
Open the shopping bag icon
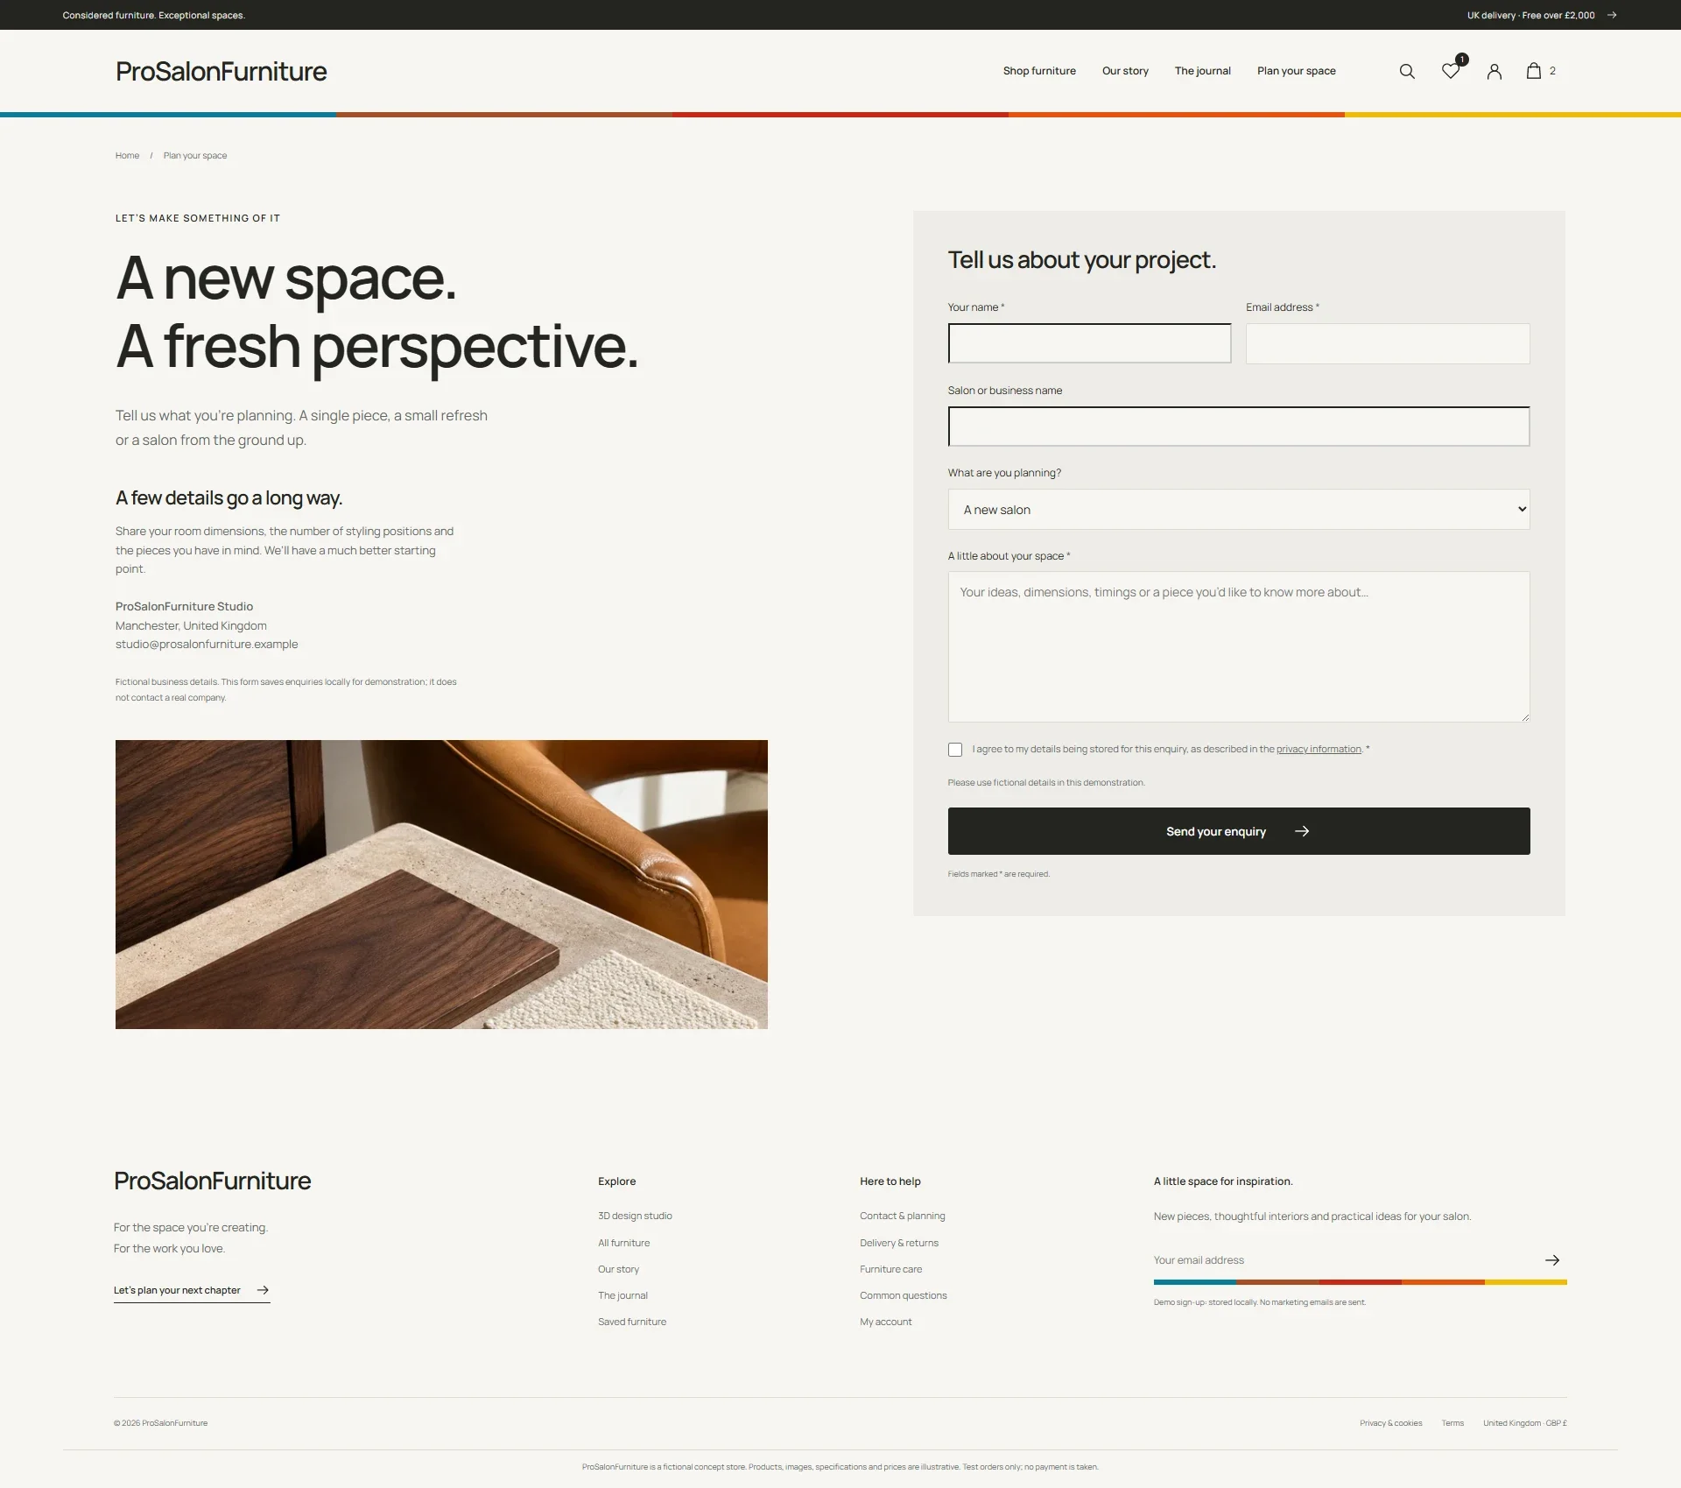point(1534,71)
